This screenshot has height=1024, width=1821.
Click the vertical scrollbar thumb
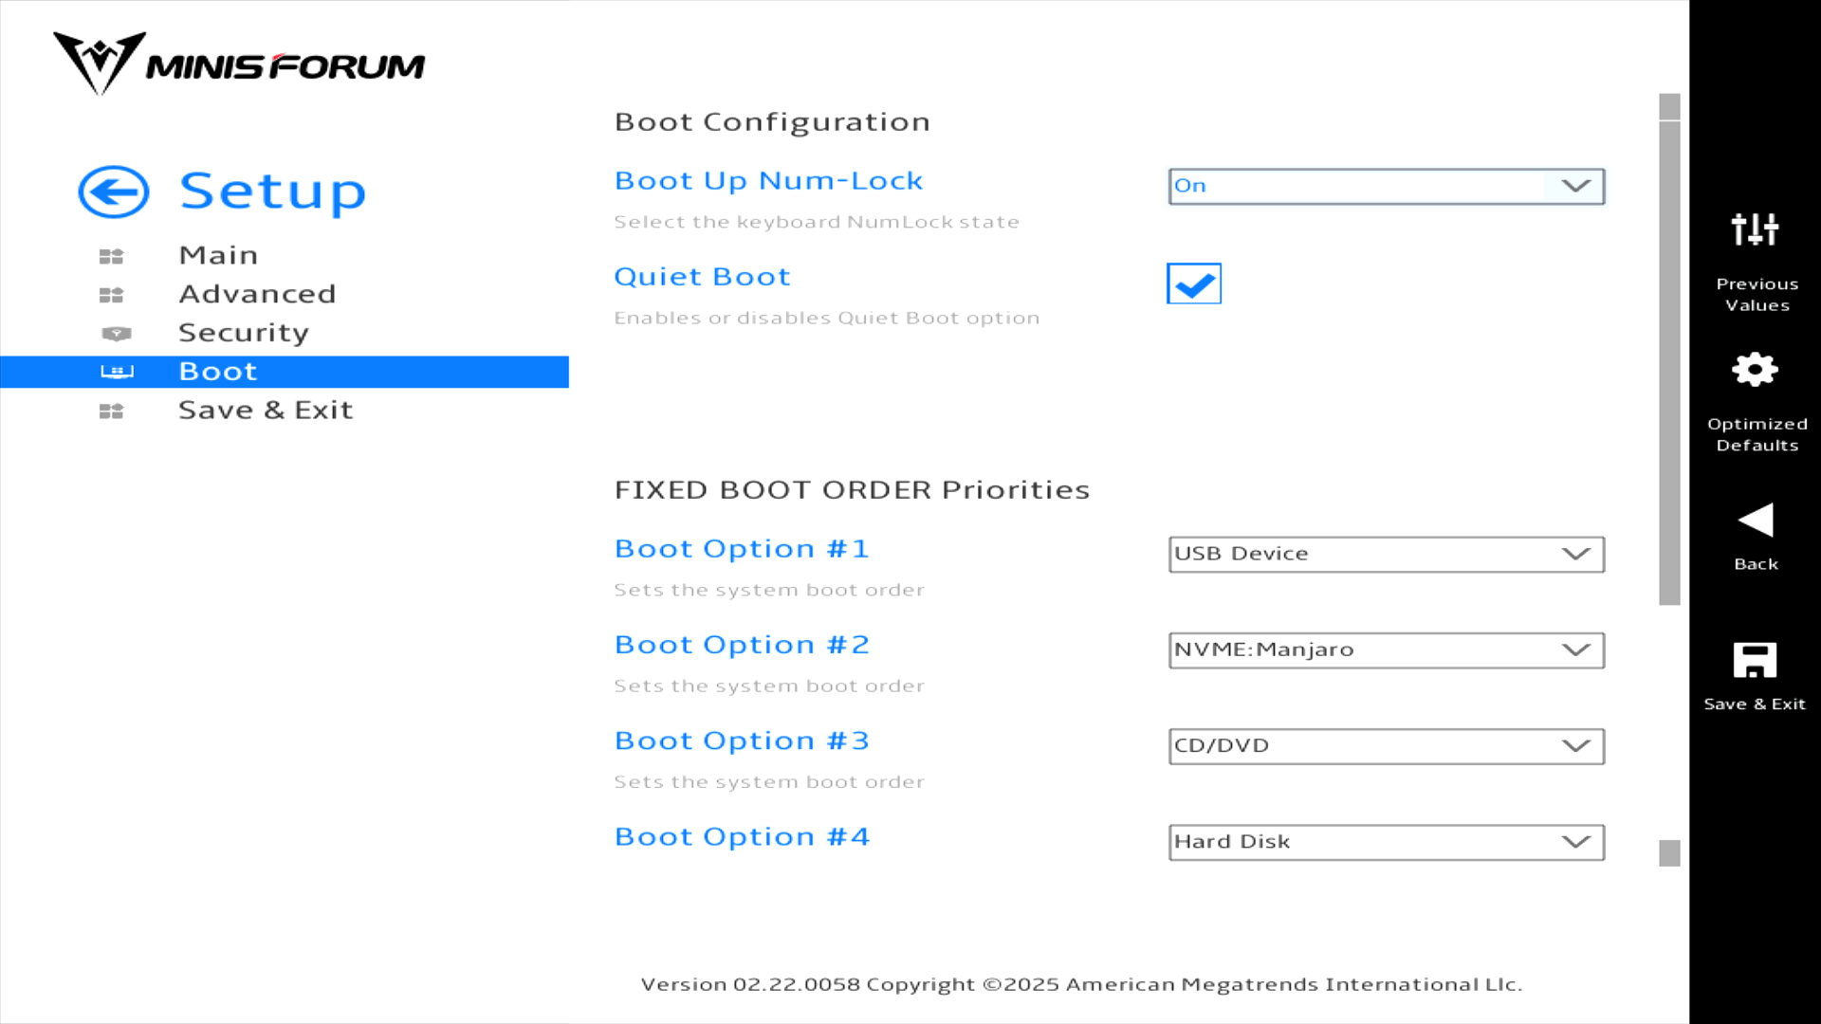pyautogui.click(x=1669, y=360)
